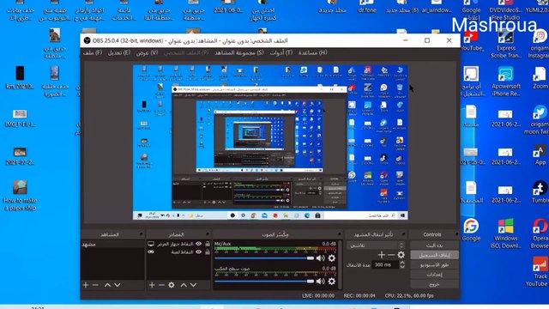Viewport: 549px width, 309px height.
Task: Open OBS Settings (إعدادات) button
Action: click(434, 275)
